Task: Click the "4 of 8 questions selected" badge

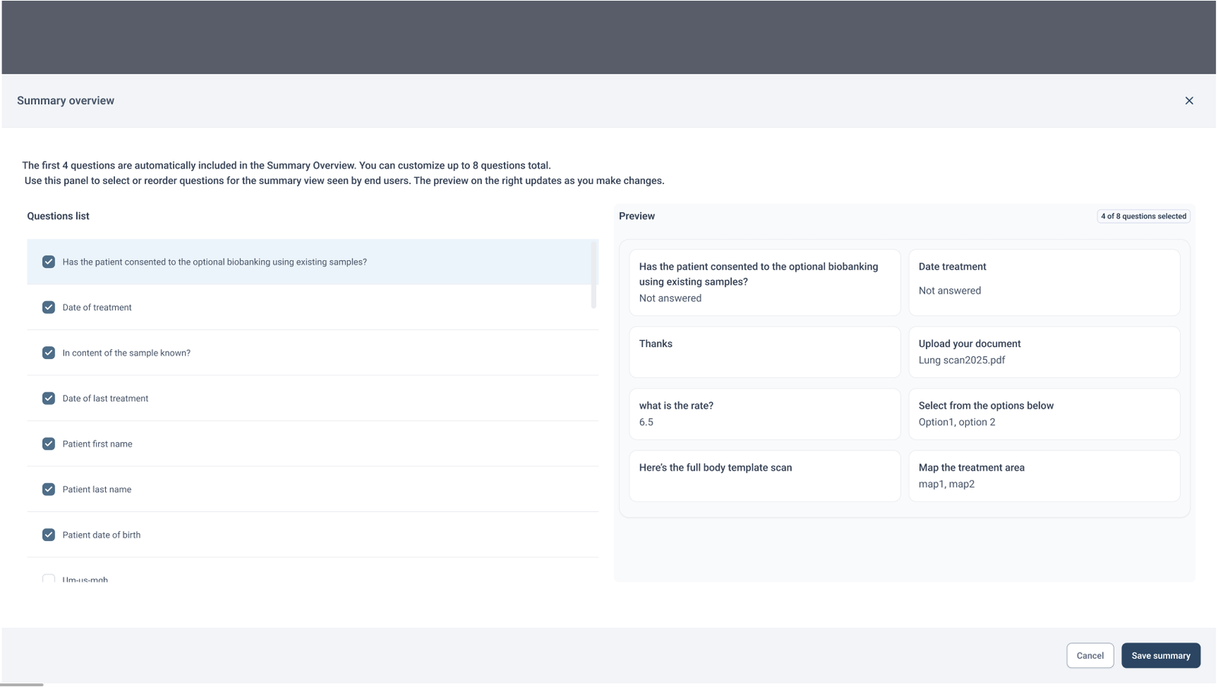Action: (x=1143, y=216)
